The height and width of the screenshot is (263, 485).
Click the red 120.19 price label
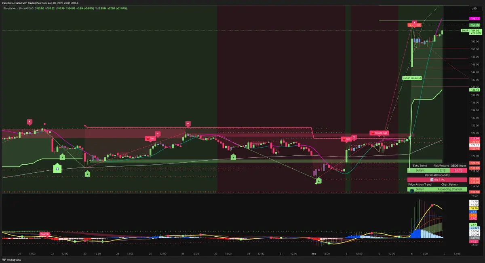[474, 163]
